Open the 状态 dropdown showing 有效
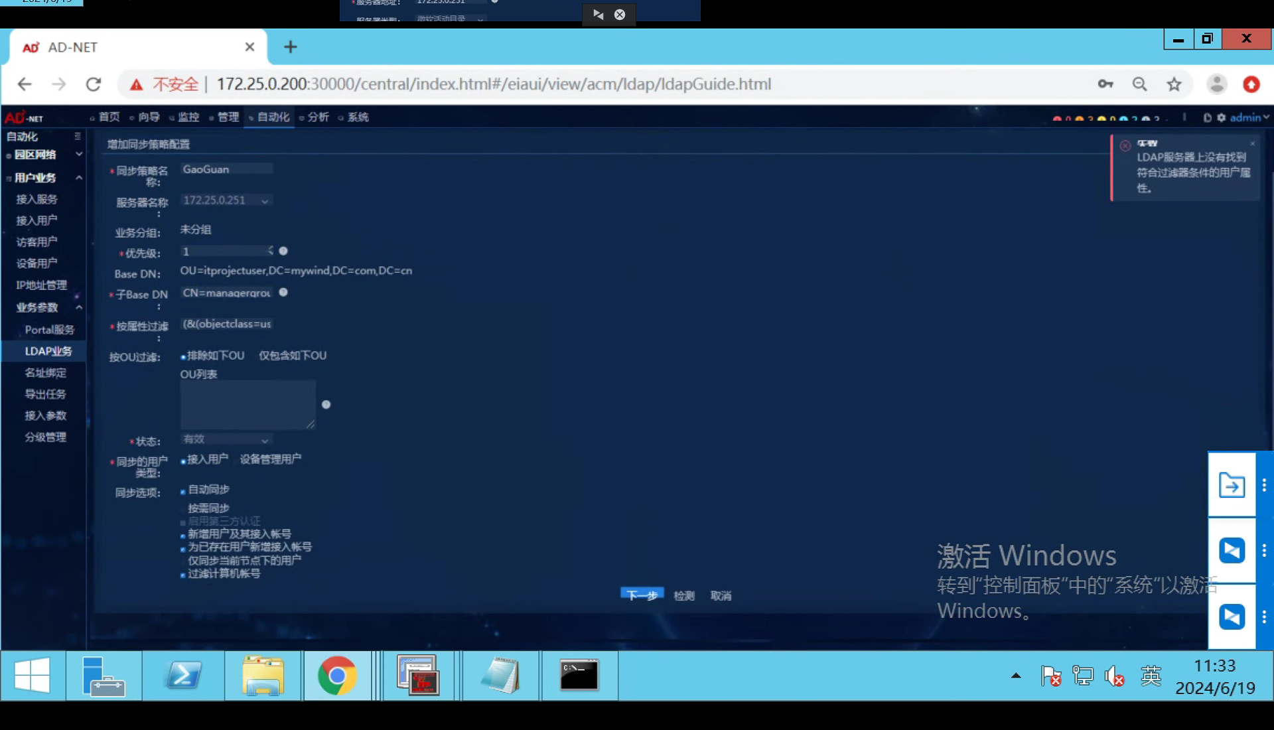Screen dimensions: 1274x730 click(x=226, y=439)
